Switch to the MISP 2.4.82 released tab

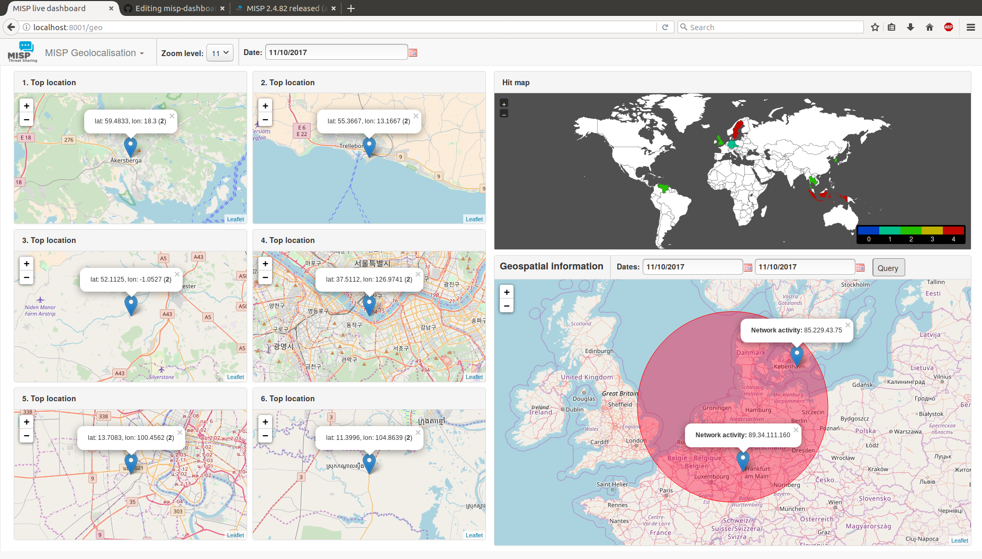tap(283, 8)
